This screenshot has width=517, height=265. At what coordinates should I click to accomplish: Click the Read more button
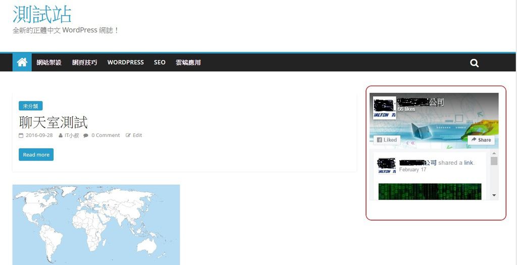pyautogui.click(x=36, y=155)
